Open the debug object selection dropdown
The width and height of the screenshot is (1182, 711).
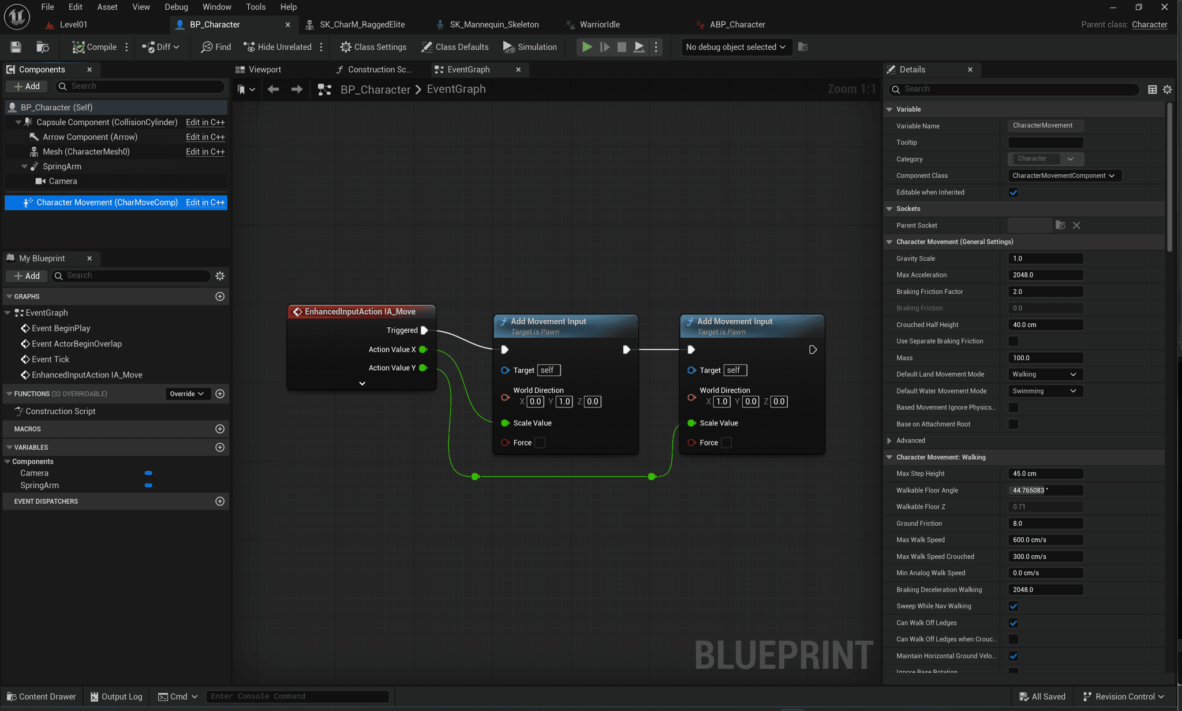click(735, 47)
